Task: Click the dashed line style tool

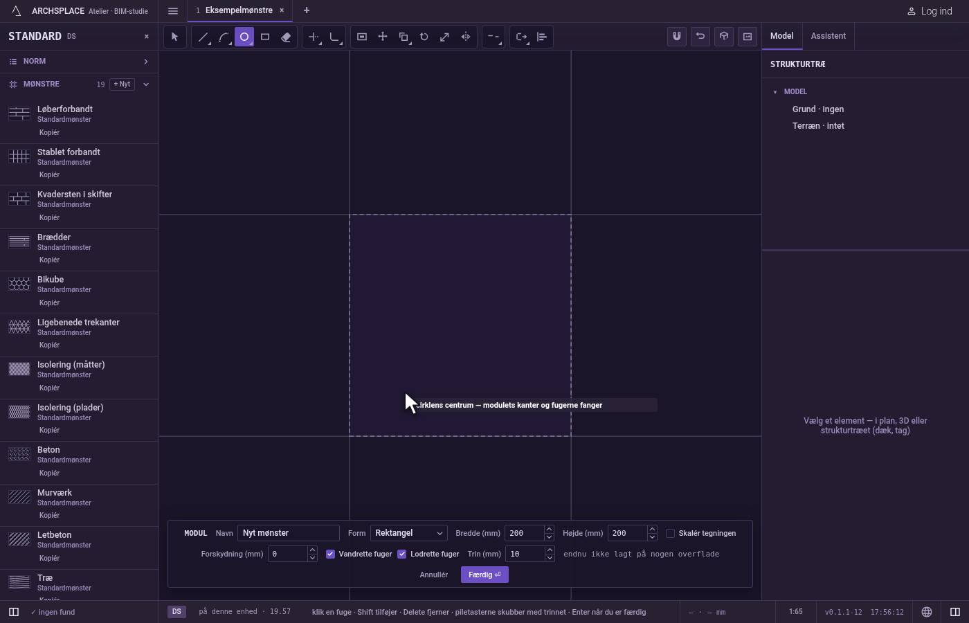Action: [x=493, y=37]
